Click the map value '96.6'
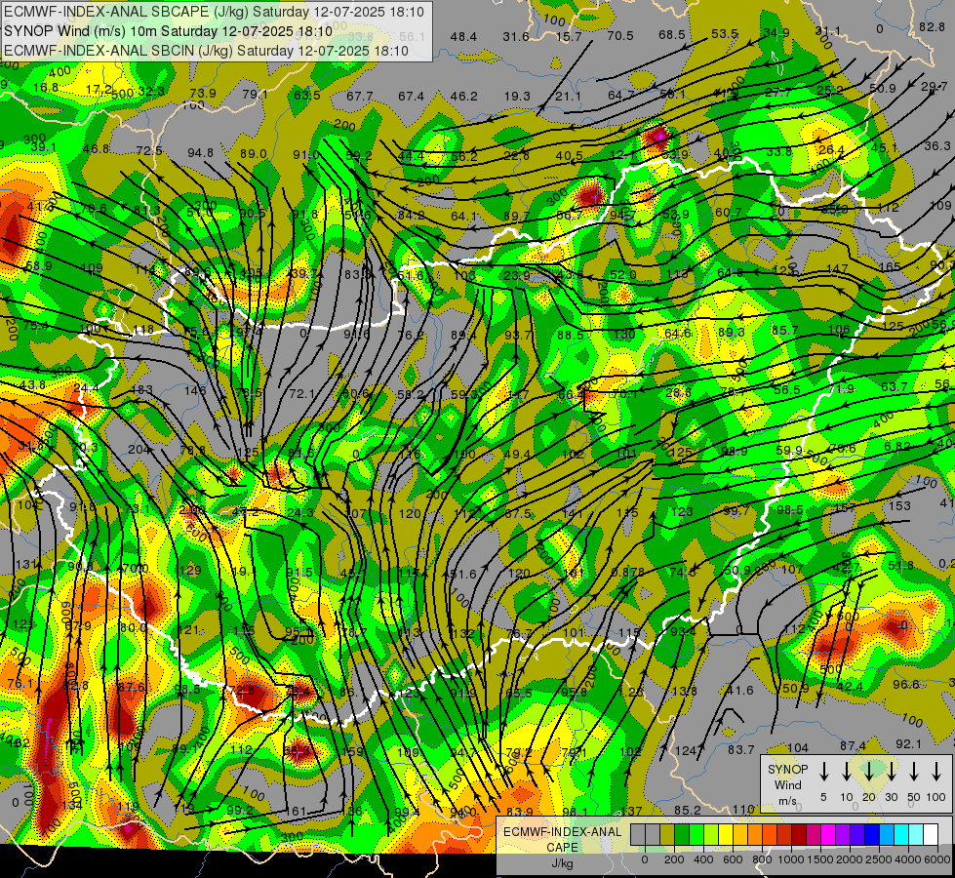The image size is (955, 878). pos(905,684)
